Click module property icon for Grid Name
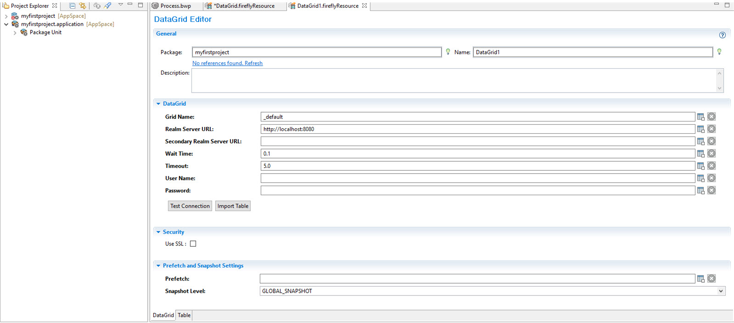This screenshot has width=734, height=323. point(700,117)
